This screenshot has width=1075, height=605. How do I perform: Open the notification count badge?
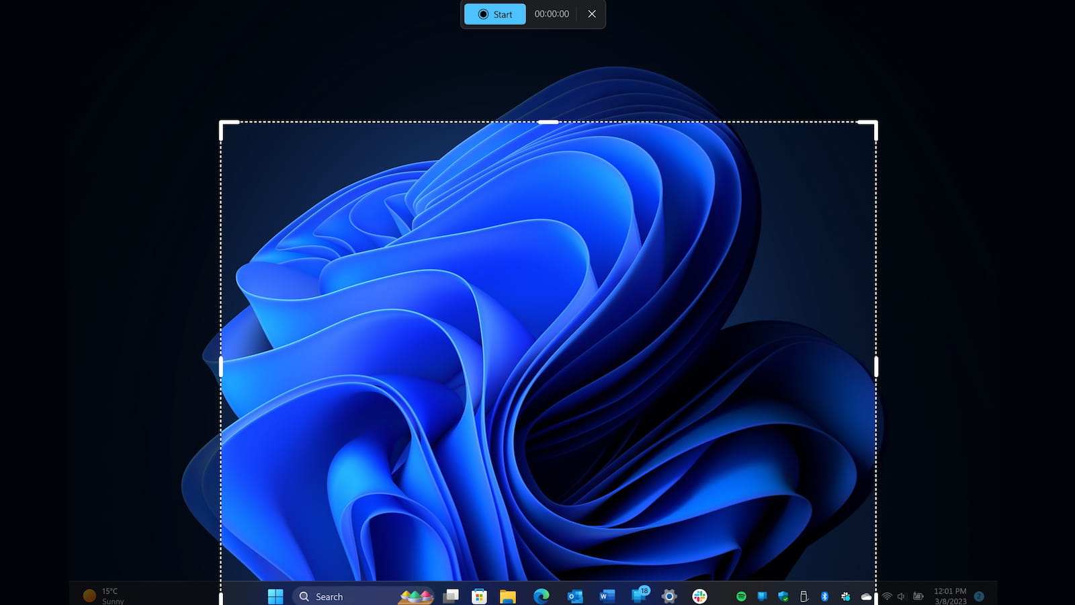pos(979,596)
